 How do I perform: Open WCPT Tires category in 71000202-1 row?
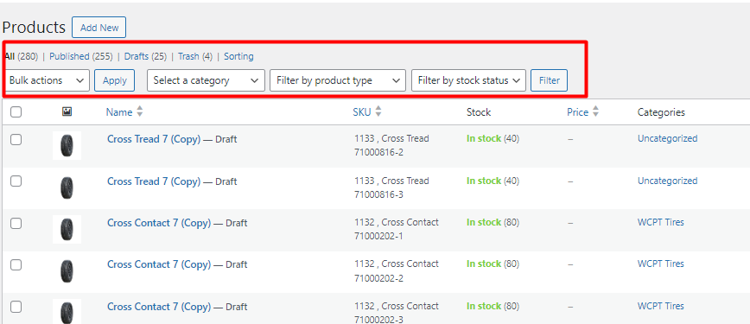[660, 222]
